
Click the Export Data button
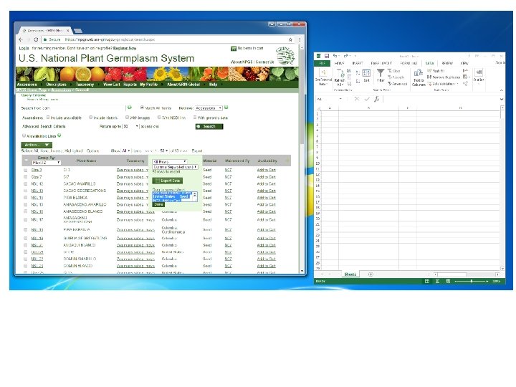pos(168,181)
